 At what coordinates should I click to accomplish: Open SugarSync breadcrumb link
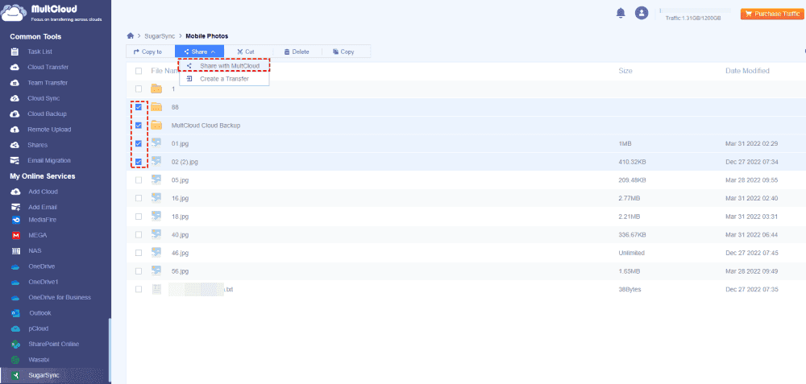pos(160,36)
